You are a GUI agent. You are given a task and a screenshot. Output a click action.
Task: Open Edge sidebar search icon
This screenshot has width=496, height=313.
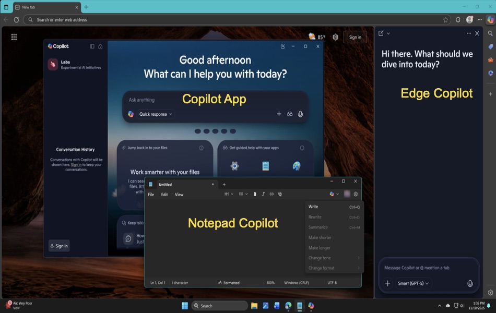point(490,33)
